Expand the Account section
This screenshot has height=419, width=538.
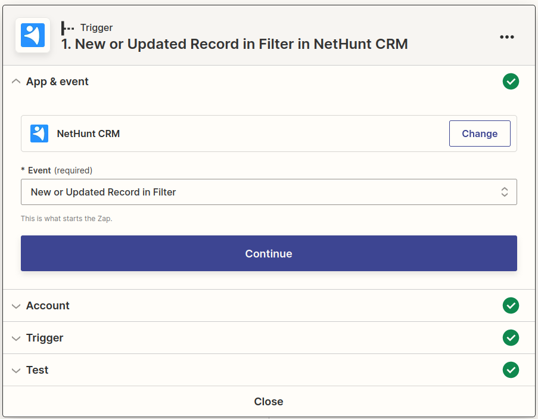[16, 305]
